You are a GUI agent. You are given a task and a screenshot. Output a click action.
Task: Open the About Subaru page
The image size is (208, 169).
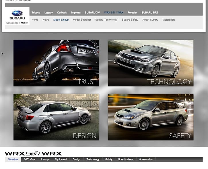point(150,20)
